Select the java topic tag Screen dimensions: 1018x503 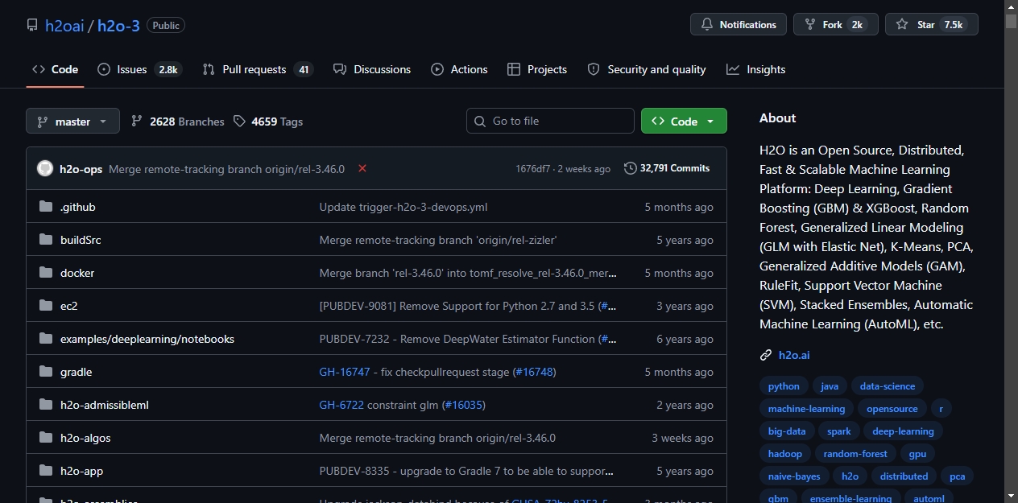click(830, 386)
